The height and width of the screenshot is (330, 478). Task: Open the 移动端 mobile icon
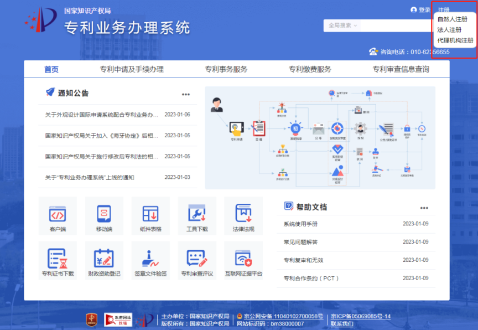pyautogui.click(x=104, y=216)
